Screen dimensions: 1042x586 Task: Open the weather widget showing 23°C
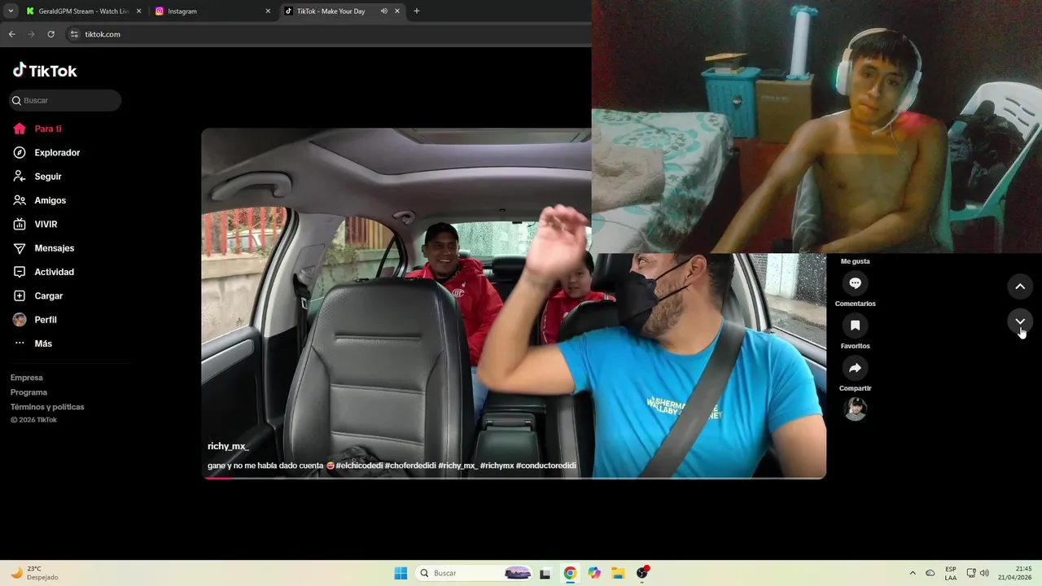[34, 573]
